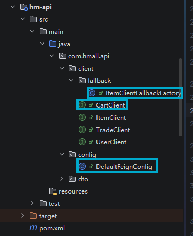Open the pom.xml file
The image size is (193, 236).
coord(52,228)
